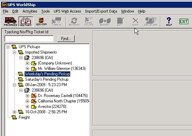Image resolution: width=192 pixels, height=136 pixels.
Task: Collapse 238696 (CAI) under 08-Jan-2009
Action: click(x=21, y=90)
